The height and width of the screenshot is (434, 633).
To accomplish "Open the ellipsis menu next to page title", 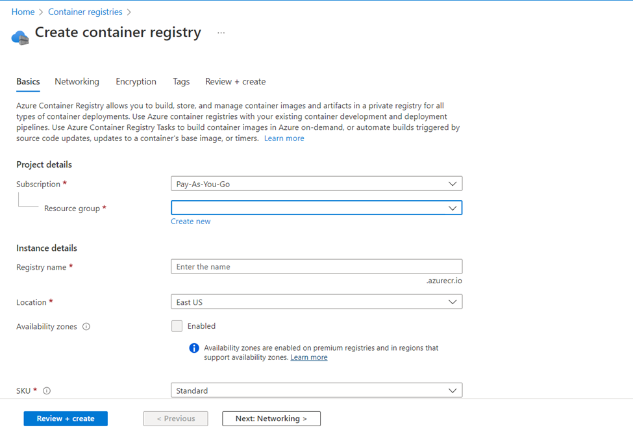I will pos(221,32).
